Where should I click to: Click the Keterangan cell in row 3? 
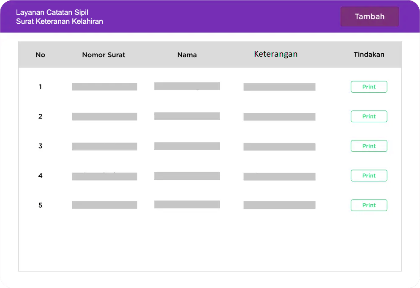pyautogui.click(x=279, y=147)
